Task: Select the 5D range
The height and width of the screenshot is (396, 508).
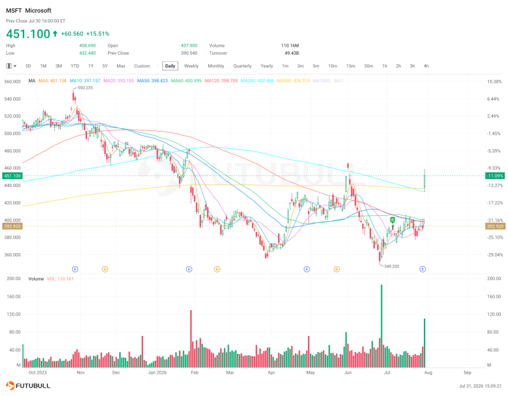Action: (28, 66)
